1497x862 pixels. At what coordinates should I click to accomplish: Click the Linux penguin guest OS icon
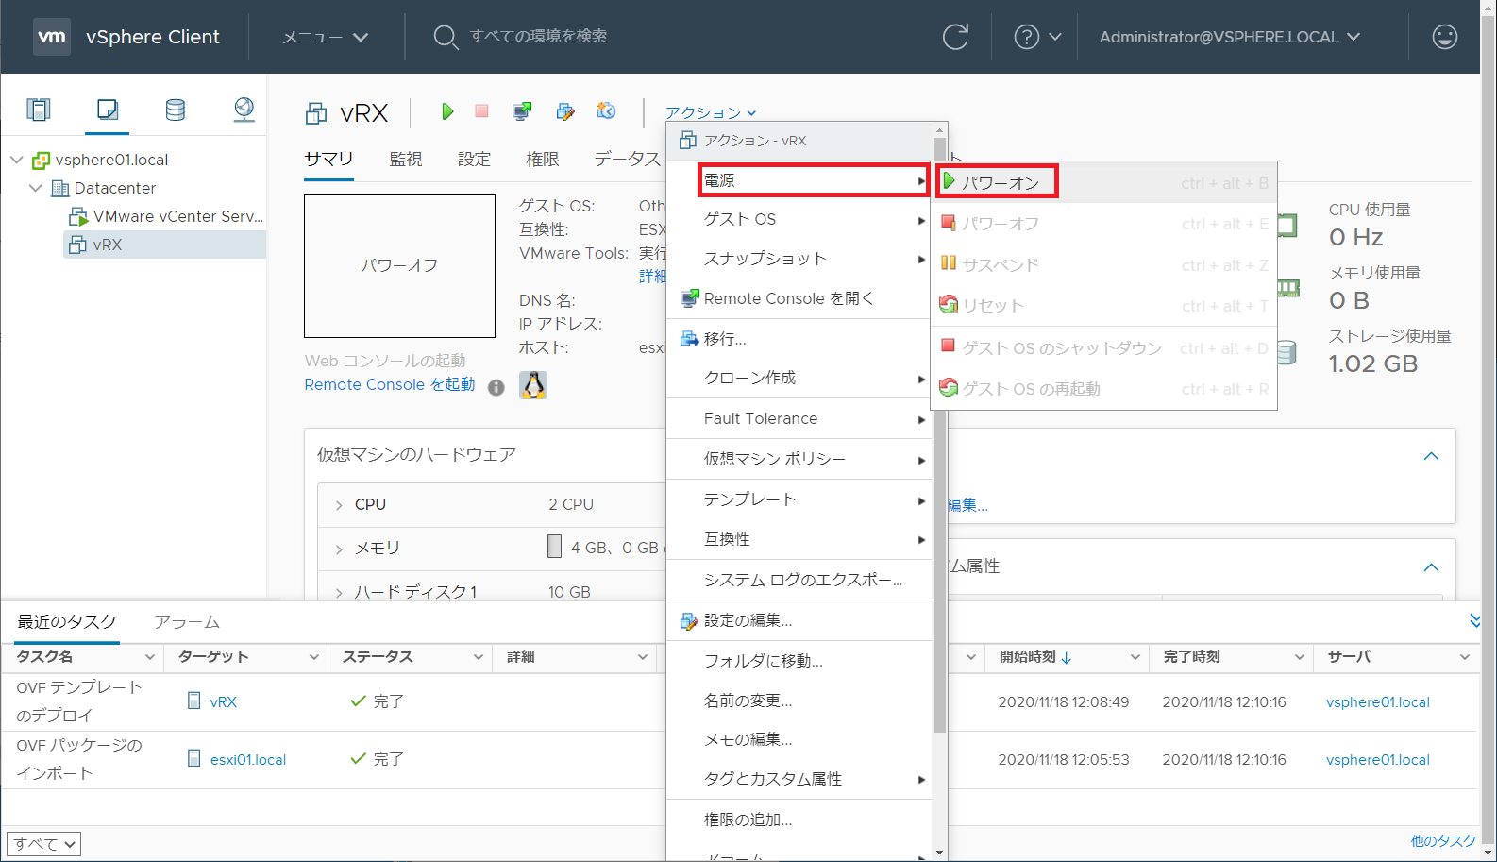coord(533,385)
